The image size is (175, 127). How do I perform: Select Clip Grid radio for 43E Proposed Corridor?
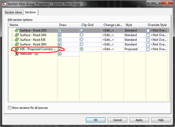coord(81,49)
